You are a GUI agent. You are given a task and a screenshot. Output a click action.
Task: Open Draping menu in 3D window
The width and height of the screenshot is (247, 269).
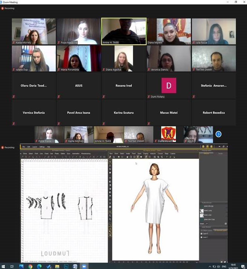pyautogui.click(x=146, y=154)
